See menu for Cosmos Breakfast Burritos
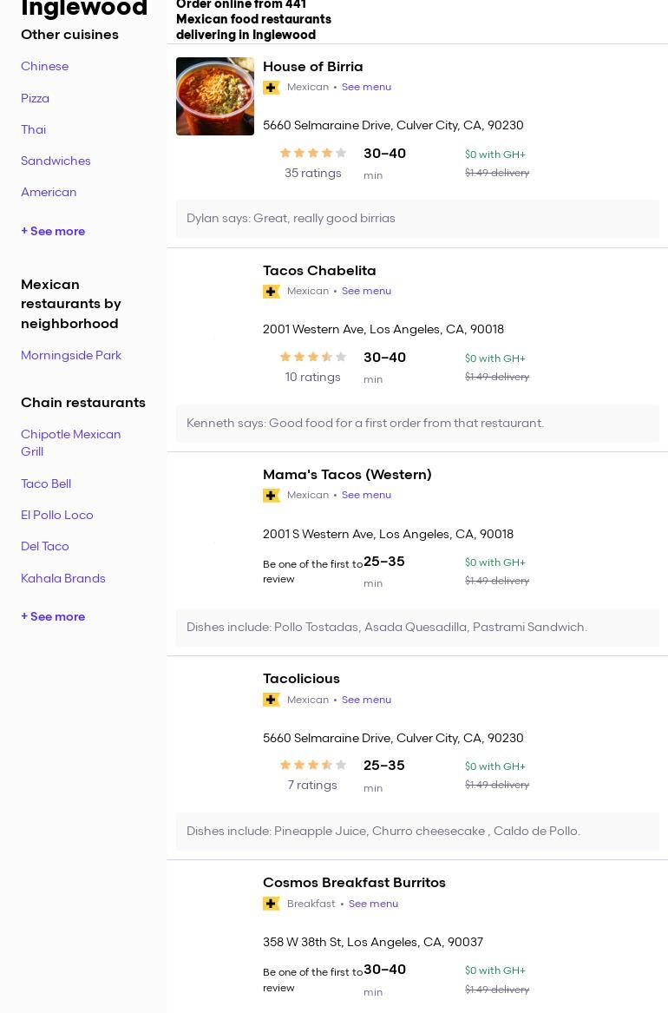Viewport: 668px width, 1013px height. point(373,904)
